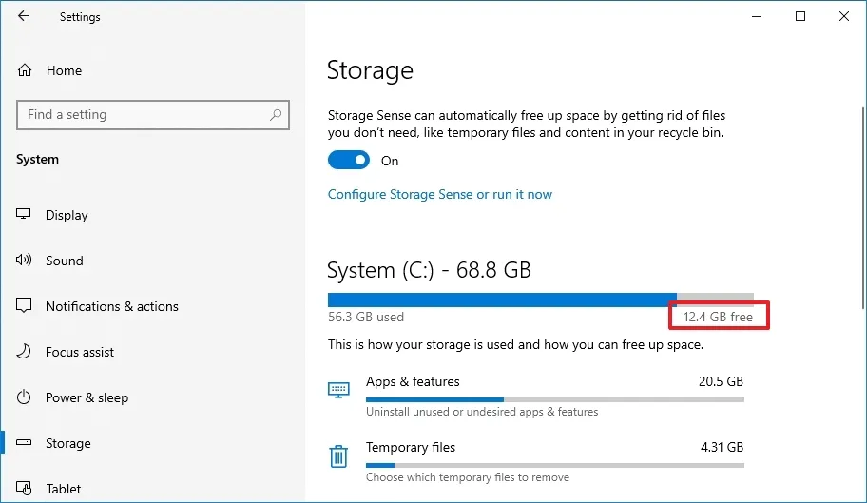The height and width of the screenshot is (503, 867).
Task: Click the '20.5 GB' apps size value
Action: click(721, 381)
